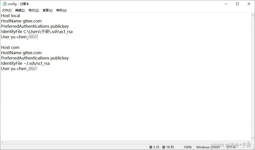Maximize the config Notepad window
Image resolution: width=255 pixels, height=150 pixels.
(237, 4)
